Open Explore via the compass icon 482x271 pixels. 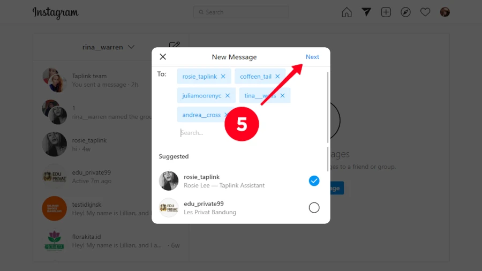click(405, 12)
